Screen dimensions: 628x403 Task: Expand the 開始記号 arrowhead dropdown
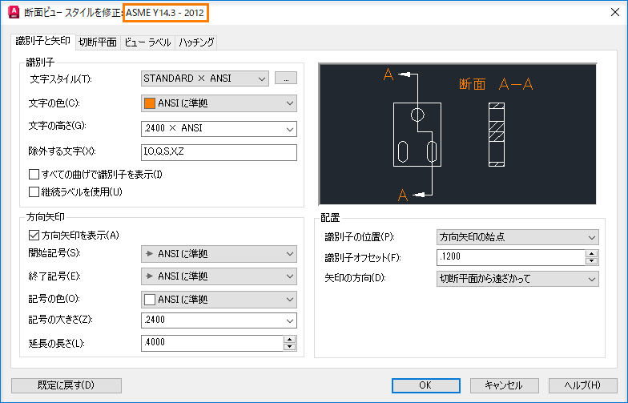pyautogui.click(x=219, y=254)
